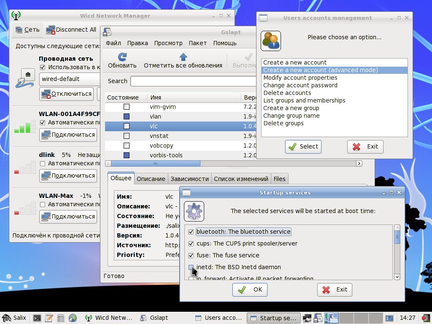Click the logout icon in the taskbar
Viewport: 432px width, 324px height.
pyautogui.click(x=426, y=318)
